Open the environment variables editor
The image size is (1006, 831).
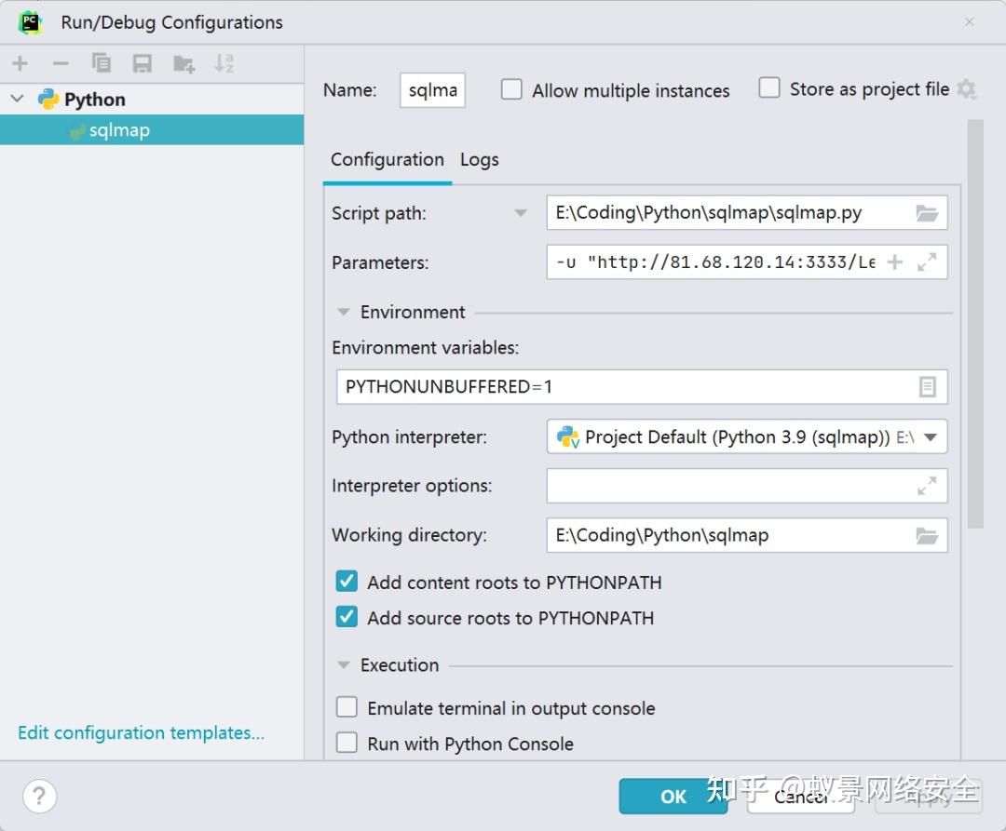click(x=927, y=386)
